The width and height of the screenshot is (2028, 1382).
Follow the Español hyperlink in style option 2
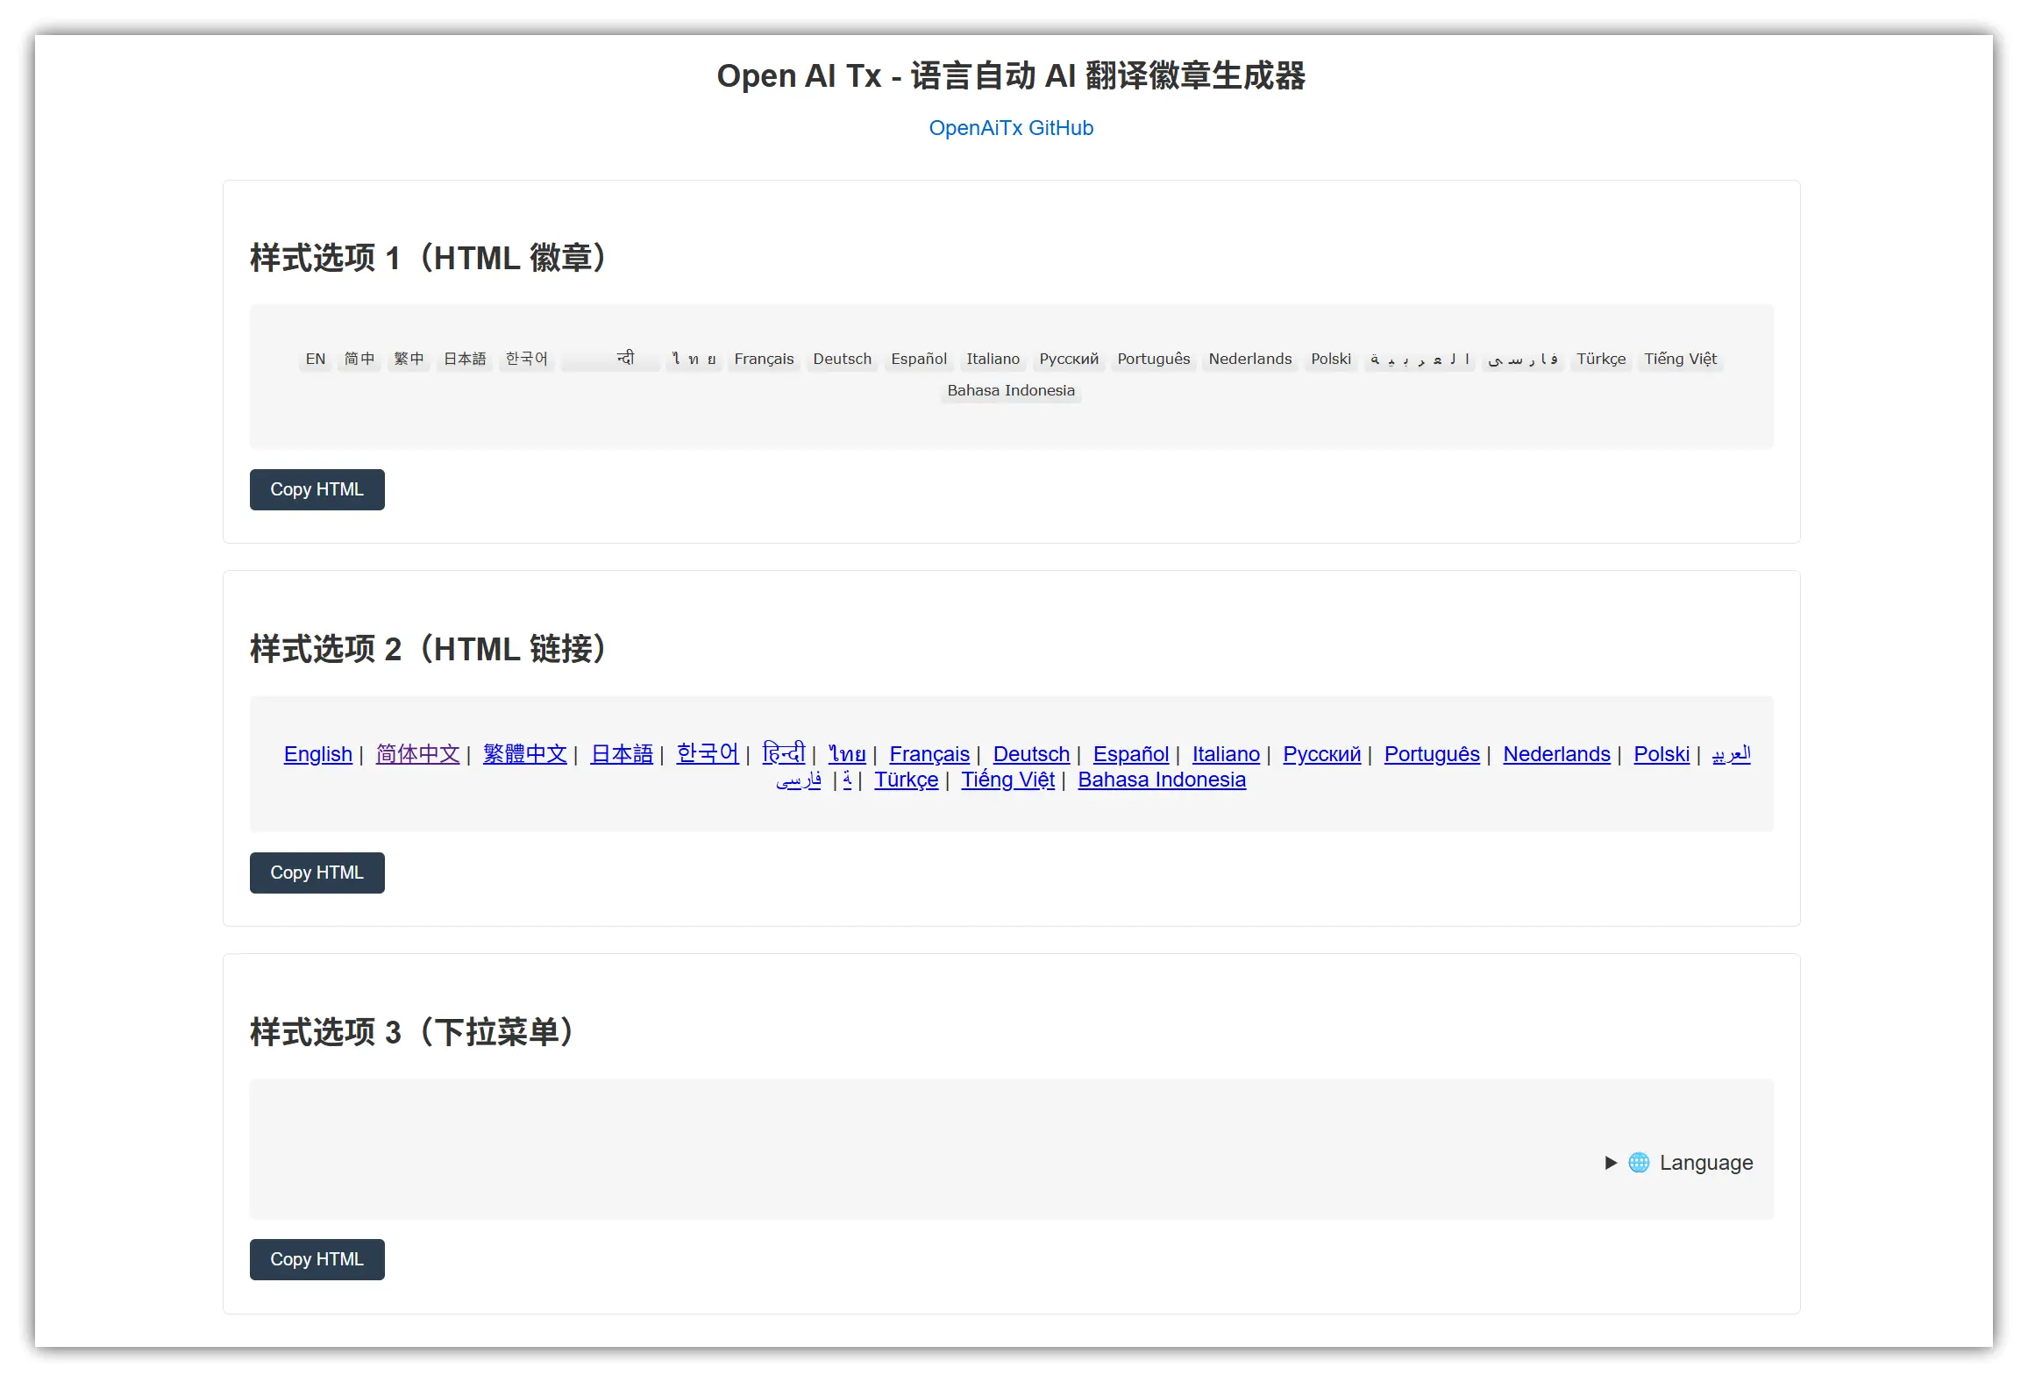(x=1131, y=754)
